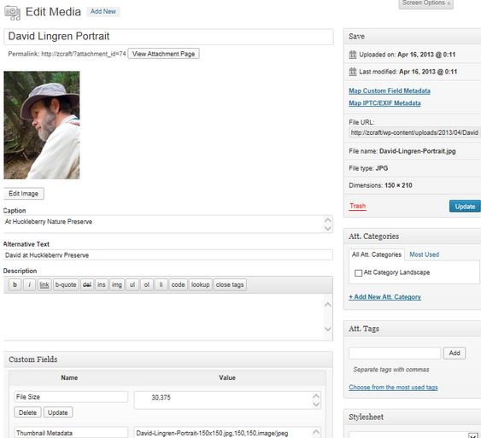Open the Stylesheet dropdown arrow
The height and width of the screenshot is (438, 481).
coord(473,435)
